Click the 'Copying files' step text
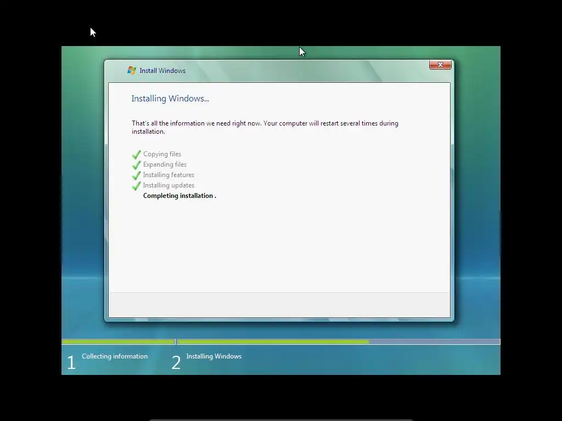The image size is (562, 421). point(162,154)
